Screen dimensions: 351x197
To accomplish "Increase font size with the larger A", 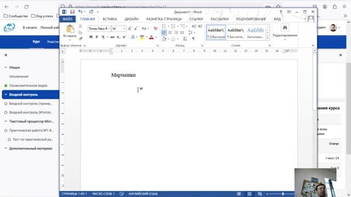I will coord(129,28).
